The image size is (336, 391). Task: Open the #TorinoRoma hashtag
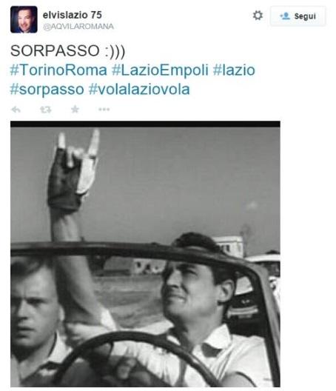pyautogui.click(x=58, y=70)
